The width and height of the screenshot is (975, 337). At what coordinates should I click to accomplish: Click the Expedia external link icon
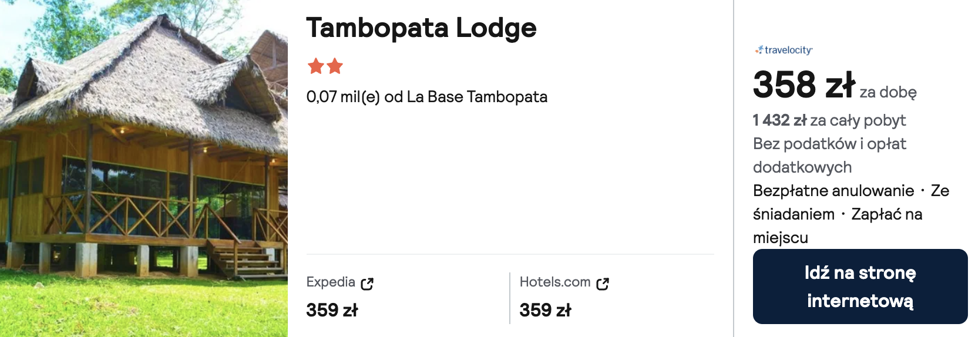(367, 284)
